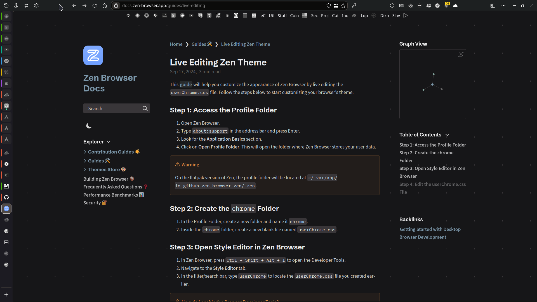Open Building Zen Browser page
This screenshot has width=537, height=302.
tap(109, 179)
